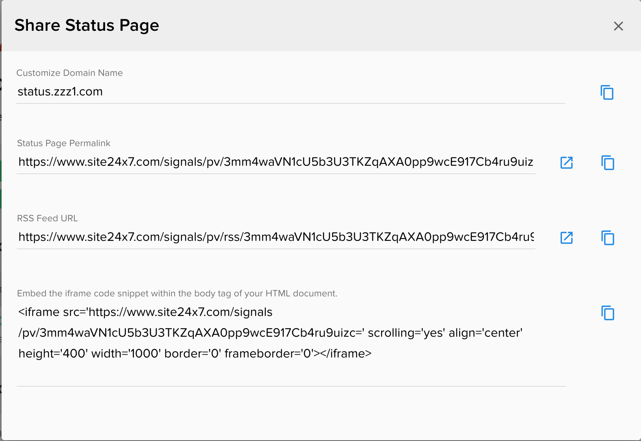Click the Share Status Page title
Viewport: 641px width, 441px height.
tap(87, 25)
